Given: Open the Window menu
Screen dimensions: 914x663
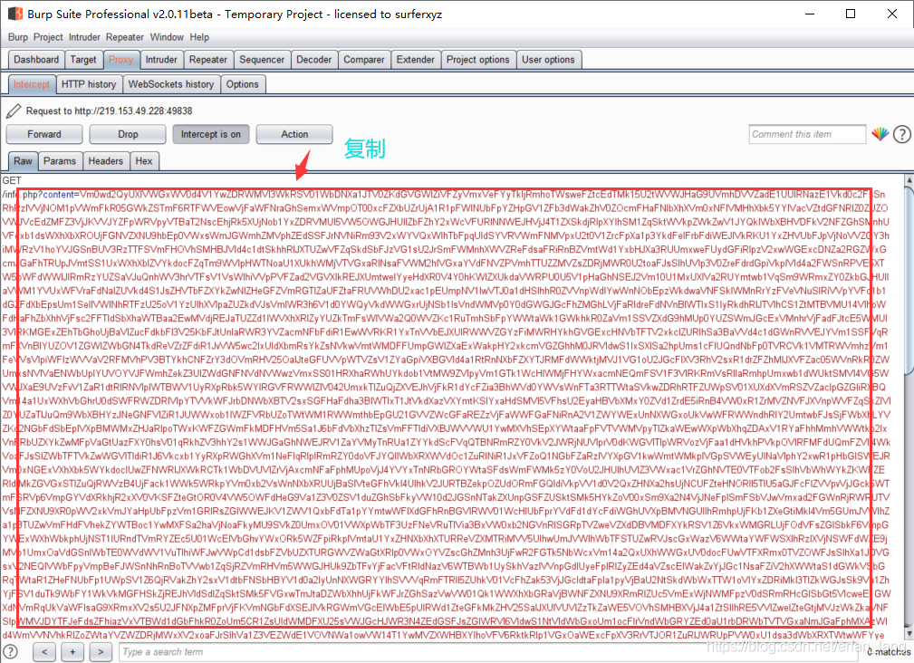Looking at the screenshot, I should click(x=167, y=37).
